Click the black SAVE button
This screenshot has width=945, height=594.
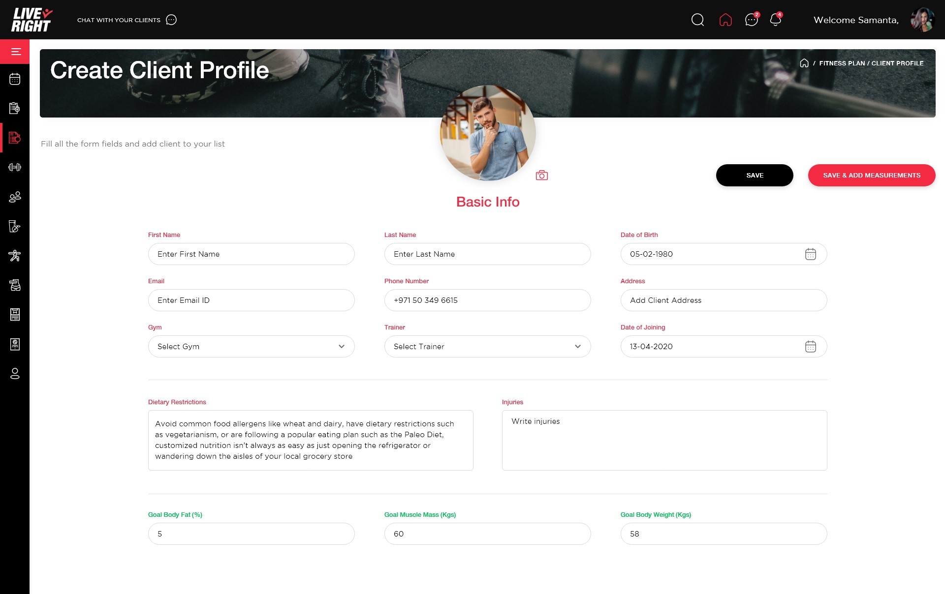coord(754,176)
